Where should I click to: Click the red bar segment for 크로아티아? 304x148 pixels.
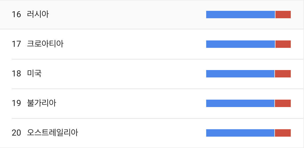tap(283, 44)
